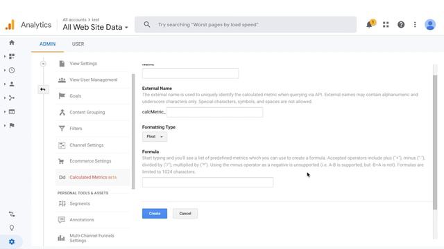The height and width of the screenshot is (249, 444).
Task: Expand Customization sidebar arrow
Action: pyautogui.click(x=5, y=57)
